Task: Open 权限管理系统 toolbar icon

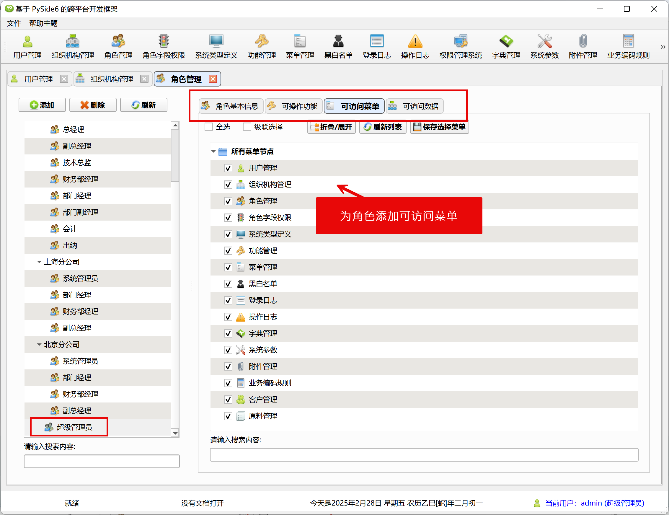Action: pyautogui.click(x=461, y=47)
